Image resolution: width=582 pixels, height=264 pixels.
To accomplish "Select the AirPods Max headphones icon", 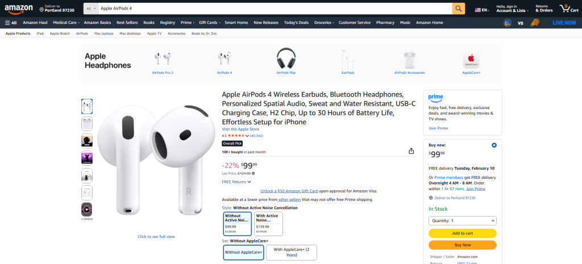I will (286, 59).
